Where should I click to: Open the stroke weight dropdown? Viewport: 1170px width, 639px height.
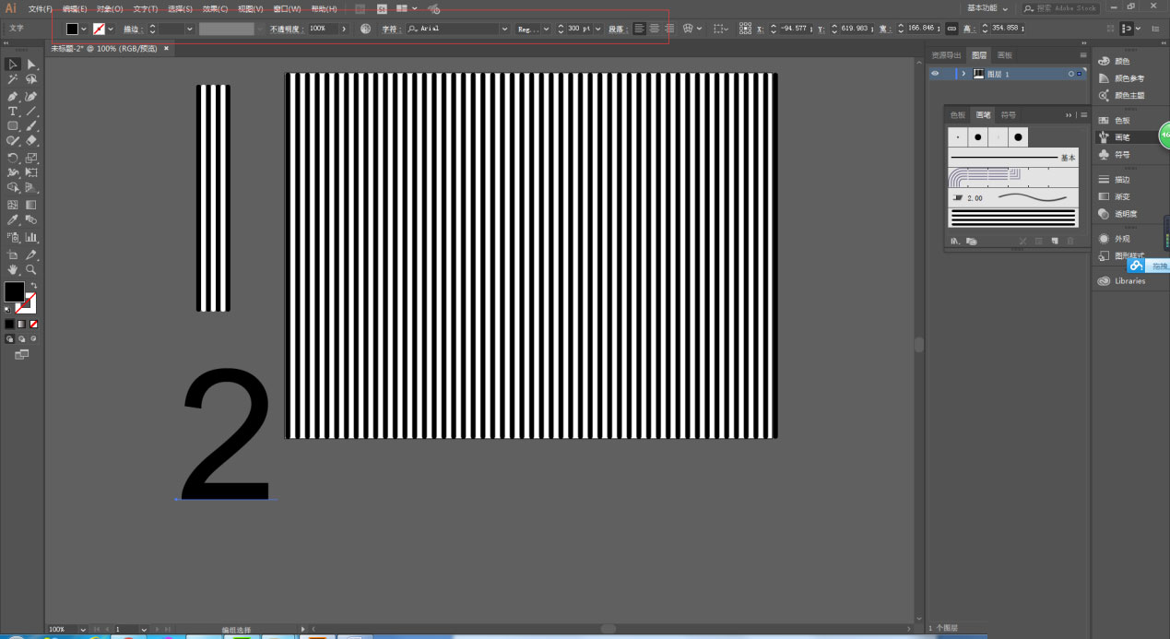pyautogui.click(x=189, y=29)
